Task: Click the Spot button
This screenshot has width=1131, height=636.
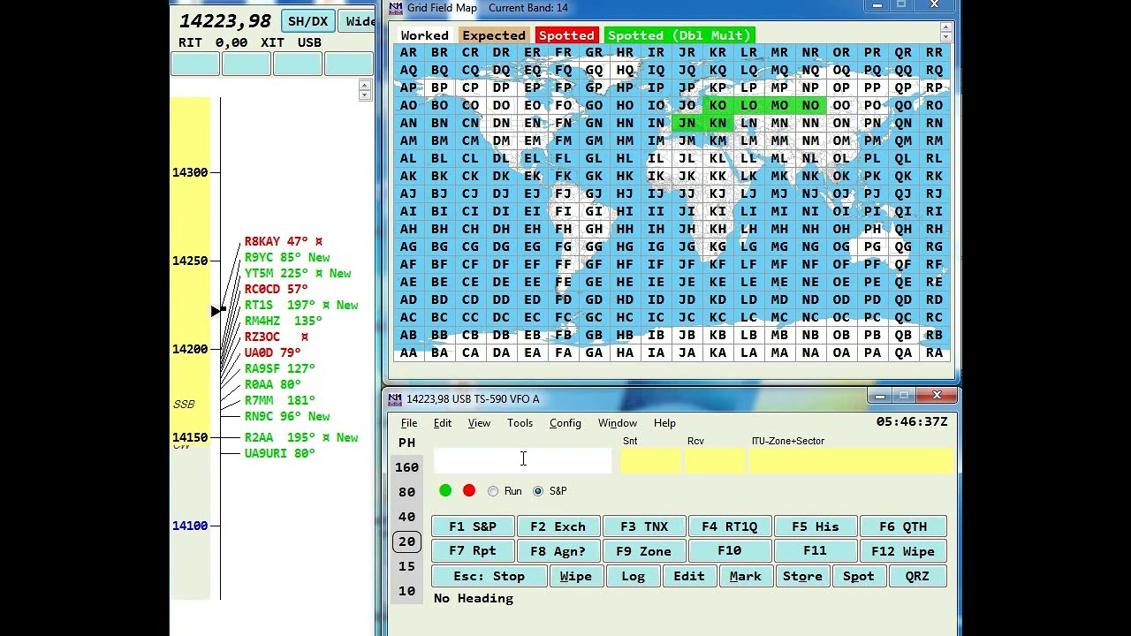Action: coord(859,576)
